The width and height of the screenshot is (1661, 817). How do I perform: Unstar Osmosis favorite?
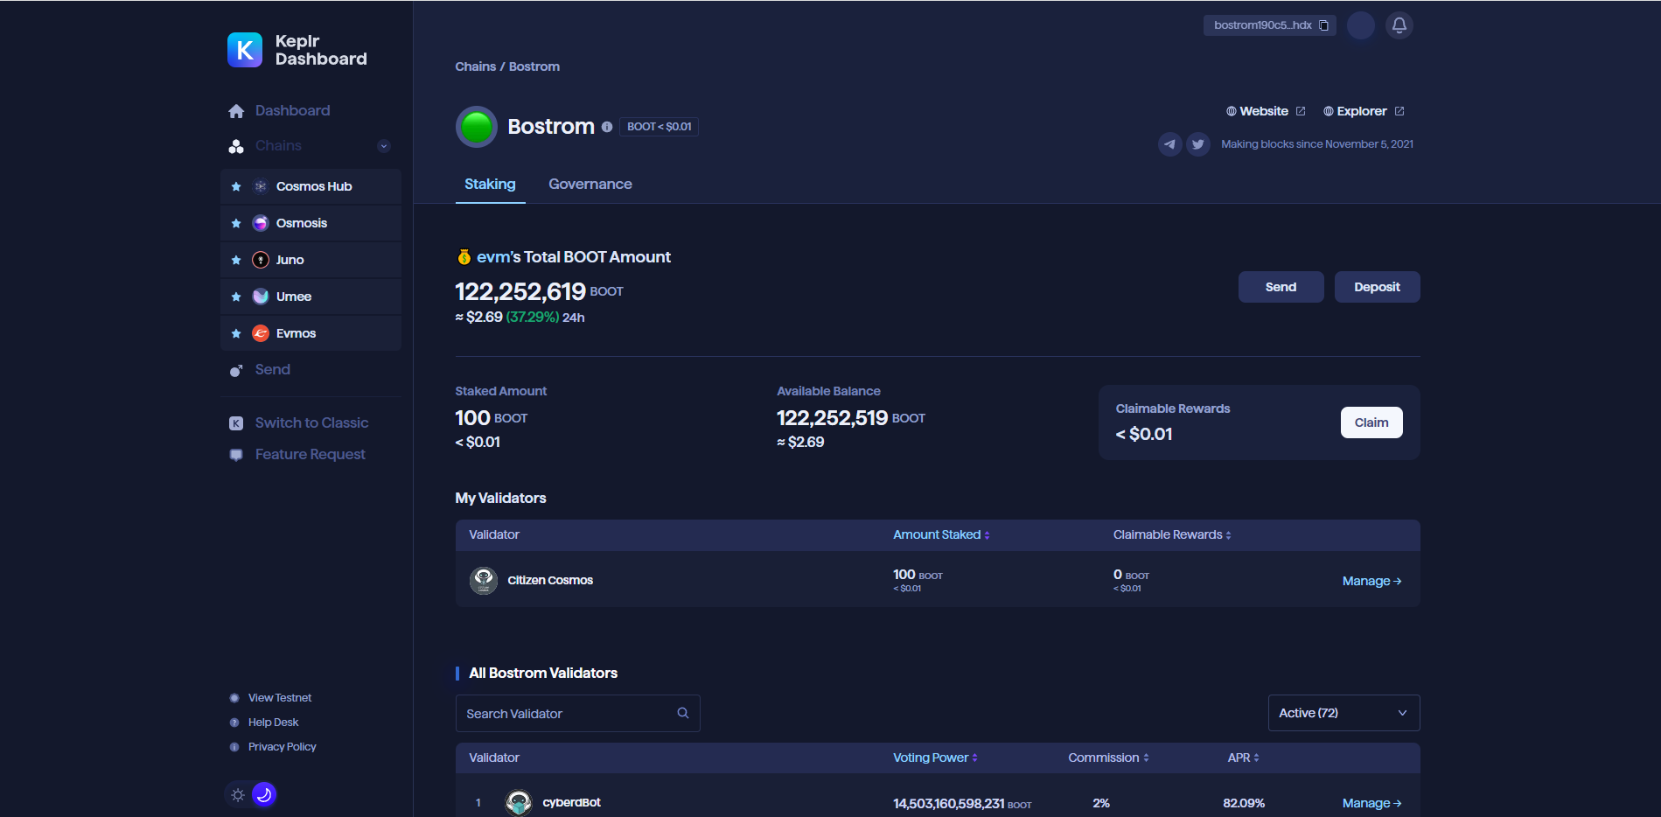pos(236,223)
